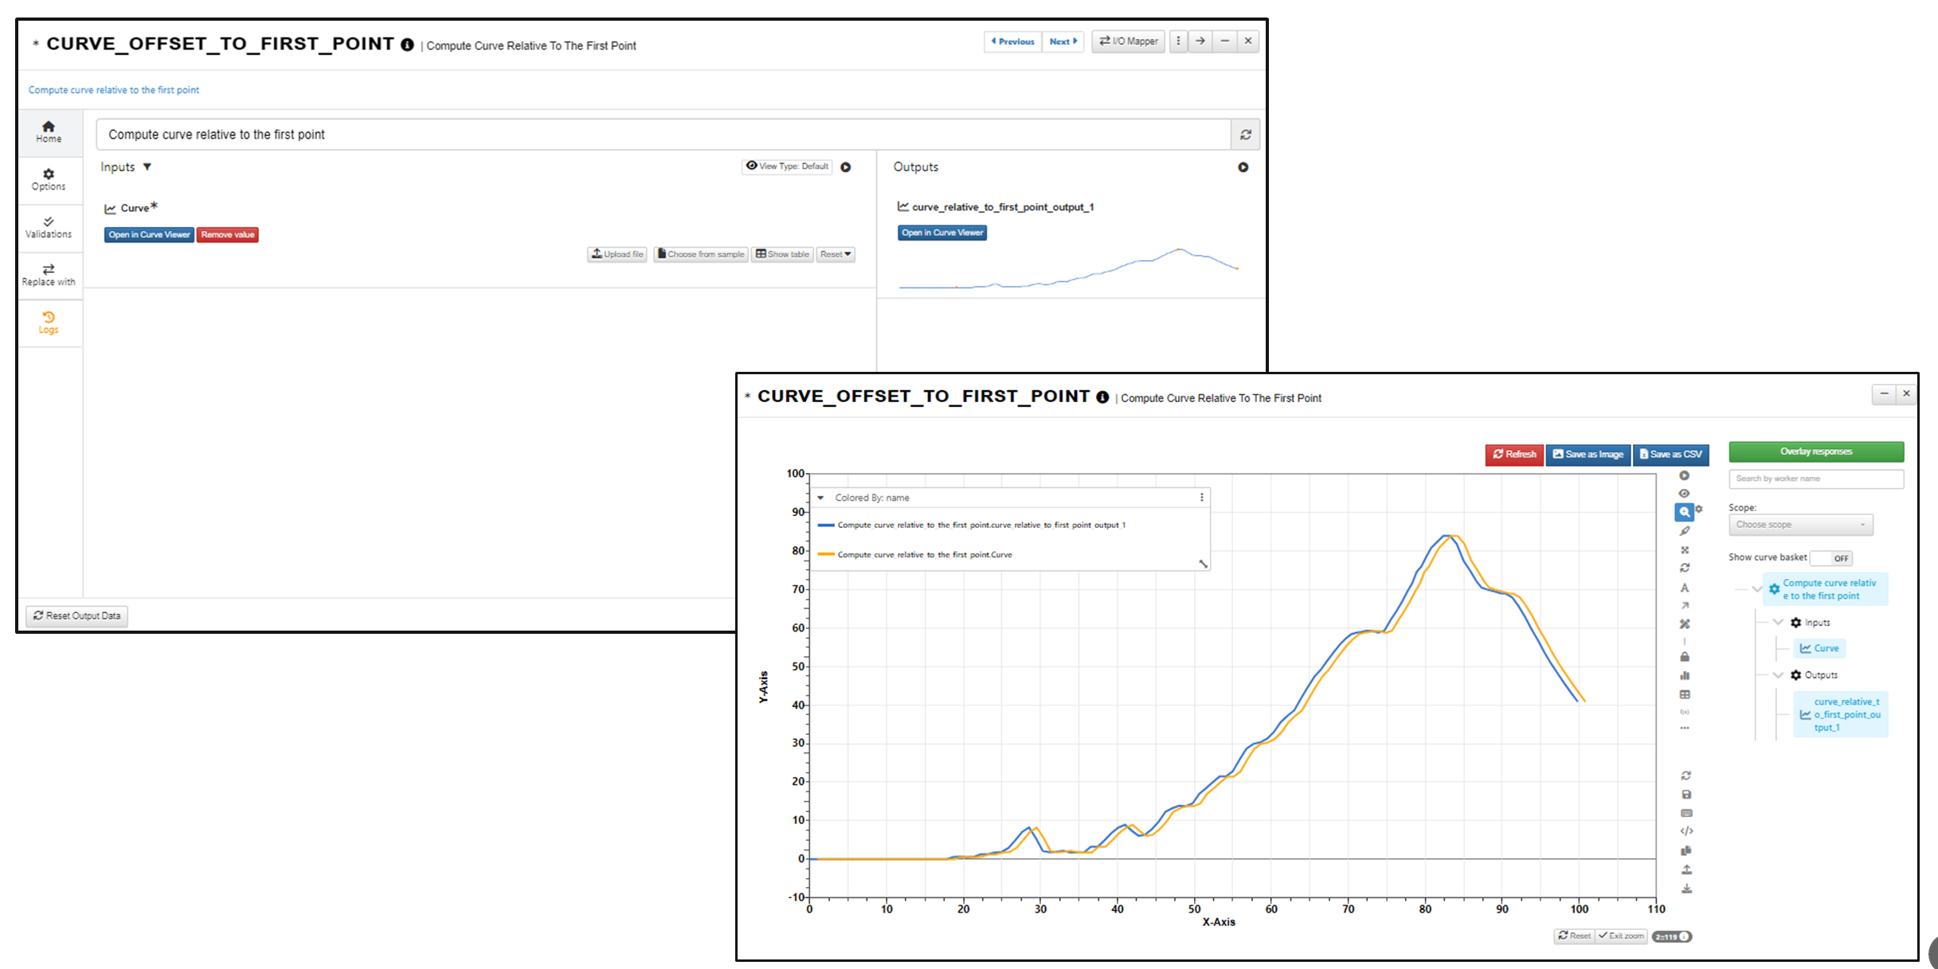Image resolution: width=1938 pixels, height=969 pixels.
Task: Open the Options sidebar tab
Action: tap(49, 179)
